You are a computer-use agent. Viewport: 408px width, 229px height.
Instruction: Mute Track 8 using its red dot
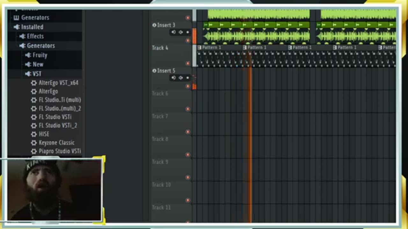point(188,155)
